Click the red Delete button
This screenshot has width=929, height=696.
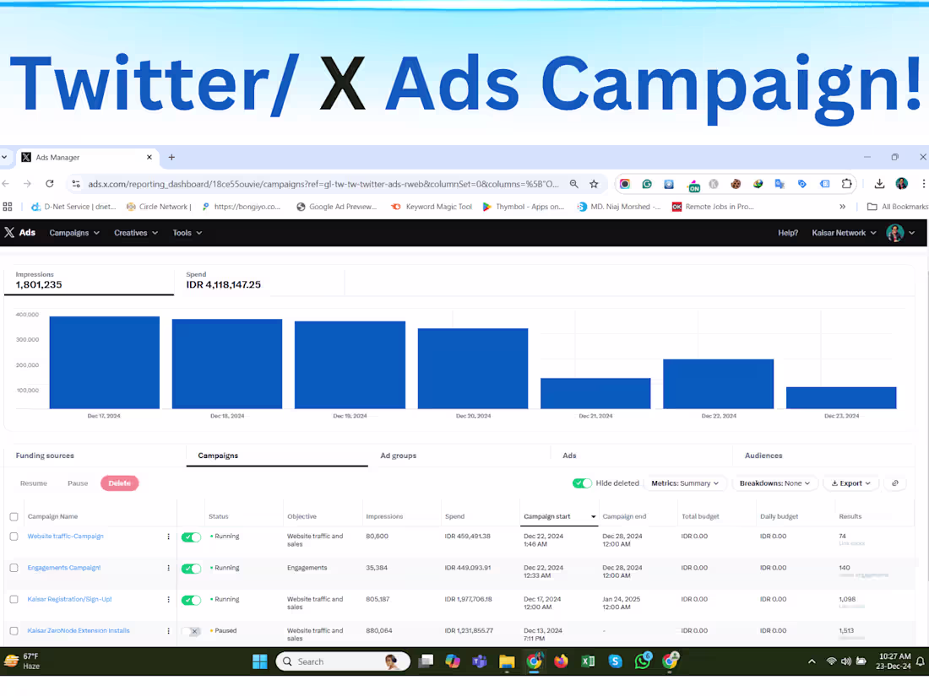(x=120, y=483)
